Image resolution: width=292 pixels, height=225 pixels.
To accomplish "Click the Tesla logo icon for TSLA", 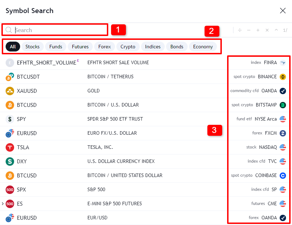I will coord(10,147).
